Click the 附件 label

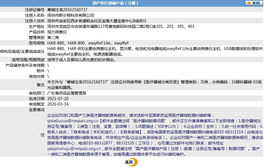click(x=41, y=71)
